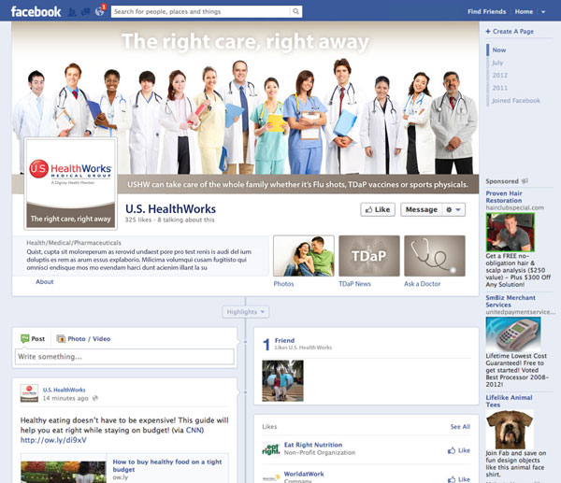The image size is (561, 483).
Task: Click the vegetables article preview image
Action: click(64, 472)
